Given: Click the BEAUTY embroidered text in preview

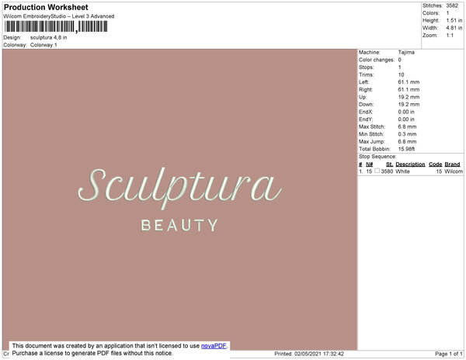Looking at the screenshot, I should pyautogui.click(x=179, y=226).
